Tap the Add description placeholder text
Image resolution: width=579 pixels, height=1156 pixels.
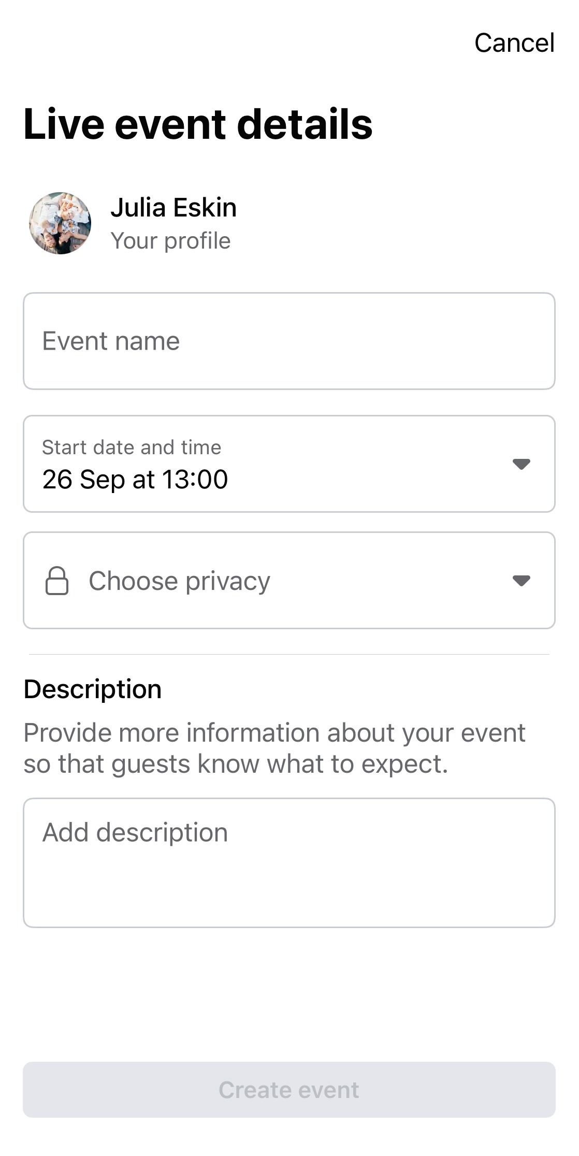point(135,833)
